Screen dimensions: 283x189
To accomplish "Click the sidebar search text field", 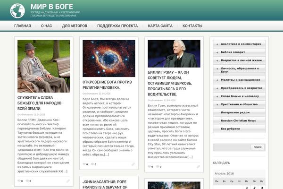I will [x=232, y=147].
